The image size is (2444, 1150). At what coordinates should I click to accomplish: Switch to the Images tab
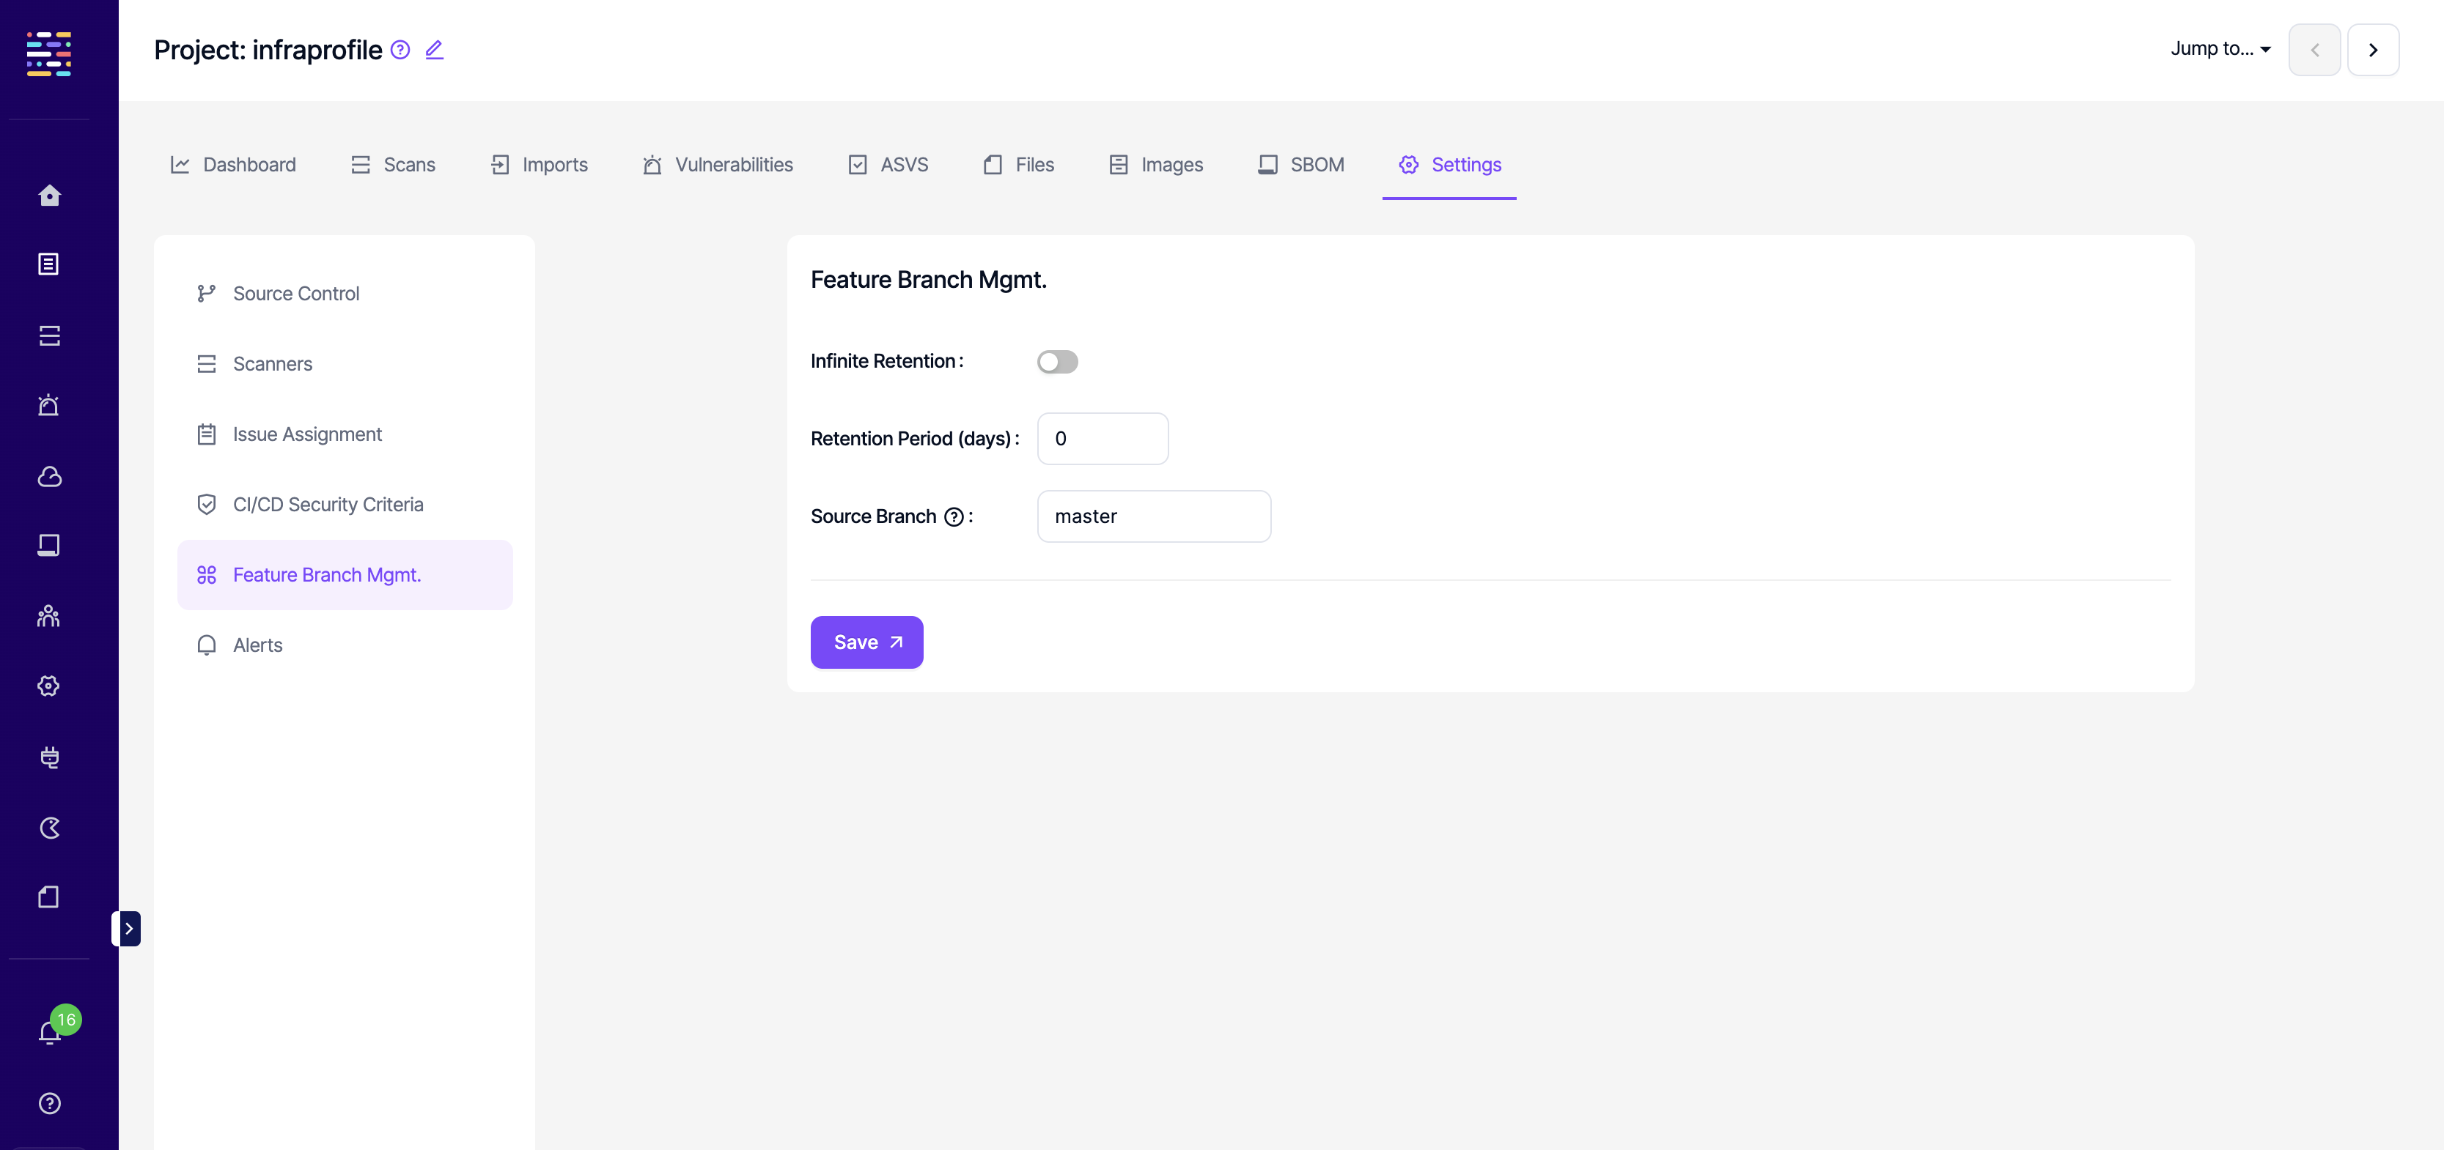click(x=1155, y=165)
